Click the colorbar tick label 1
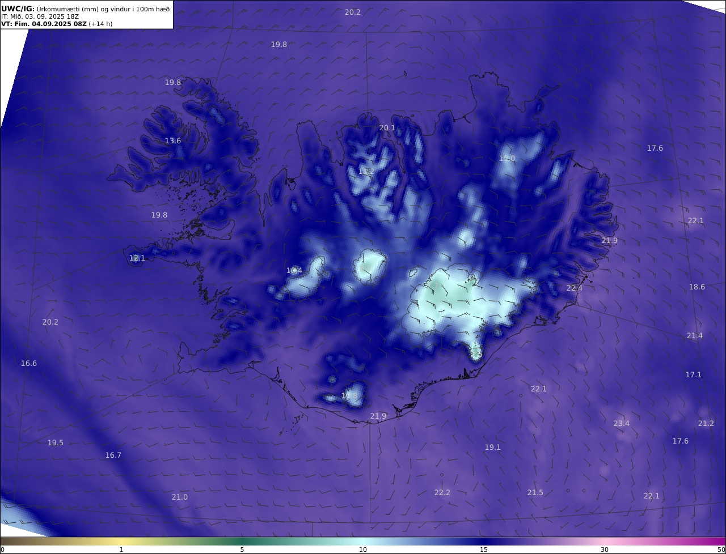The height and width of the screenshot is (554, 726). 121,549
